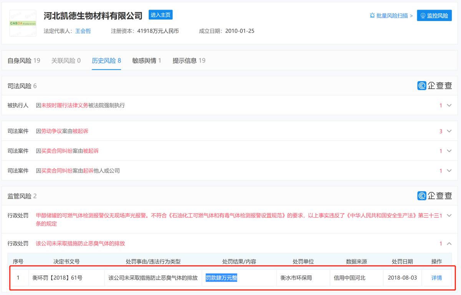Open company homepage via 进入主页 button

coord(161,15)
